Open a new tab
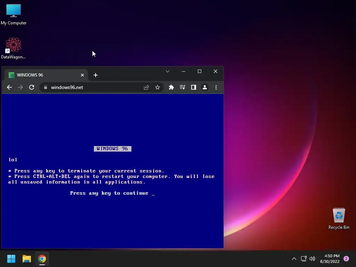The width and height of the screenshot is (356, 267). tap(96, 75)
